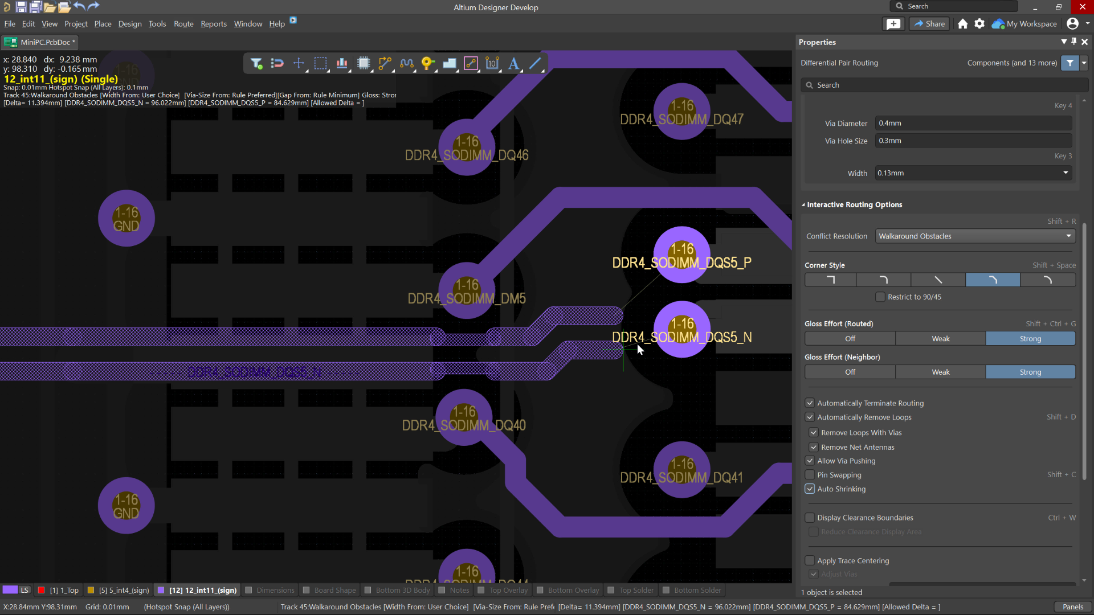This screenshot has width=1094, height=615.
Task: Set Gloss Effort (Routed) to Off
Action: [850, 339]
